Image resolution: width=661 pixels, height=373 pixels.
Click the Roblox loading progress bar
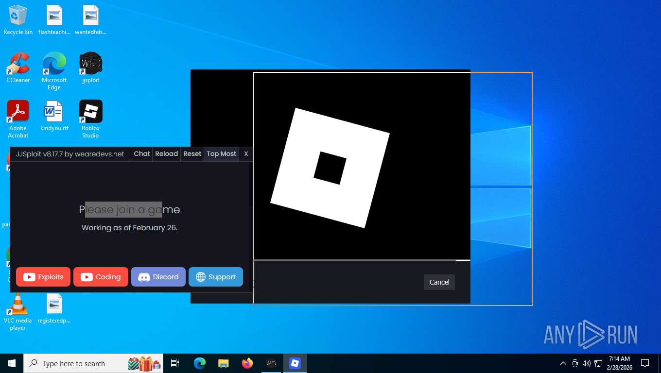362,260
